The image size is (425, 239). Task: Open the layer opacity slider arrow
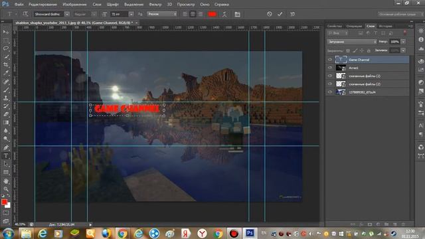click(403, 42)
